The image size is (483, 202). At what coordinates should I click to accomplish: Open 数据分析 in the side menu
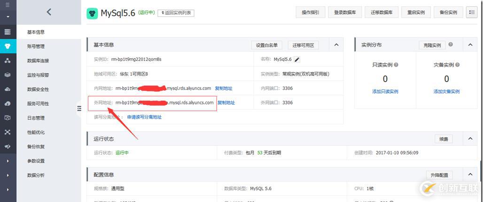pos(36,175)
